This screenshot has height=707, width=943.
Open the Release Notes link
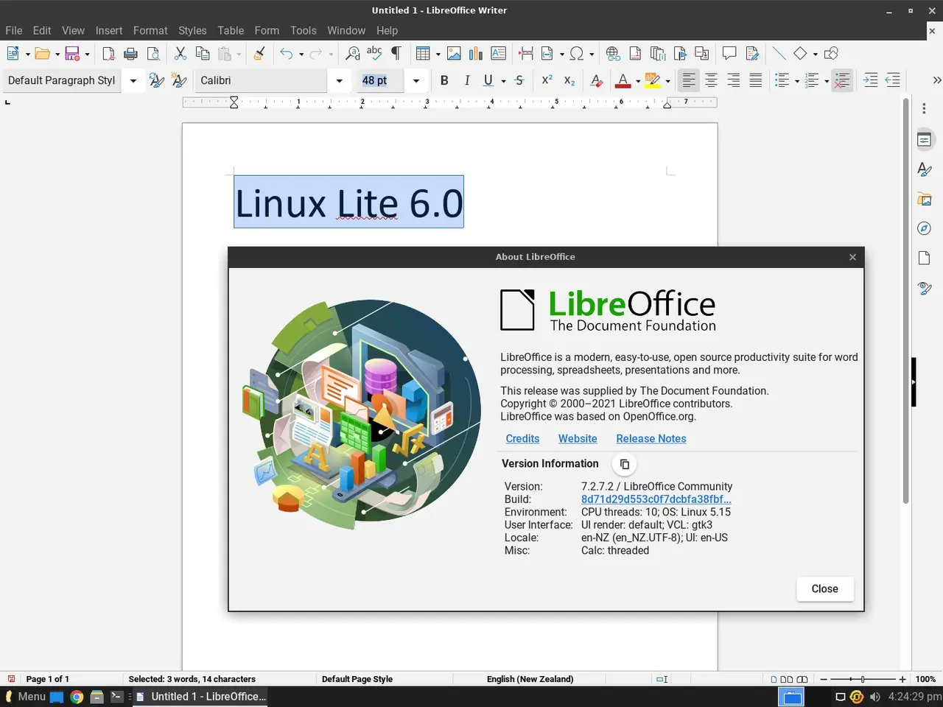[x=651, y=438]
